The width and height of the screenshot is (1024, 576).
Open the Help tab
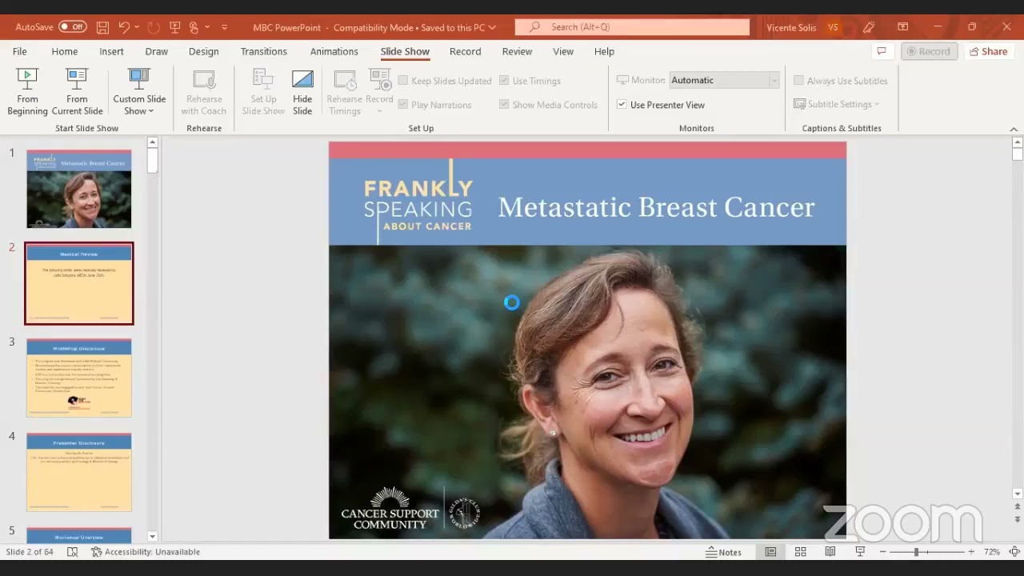click(x=604, y=51)
